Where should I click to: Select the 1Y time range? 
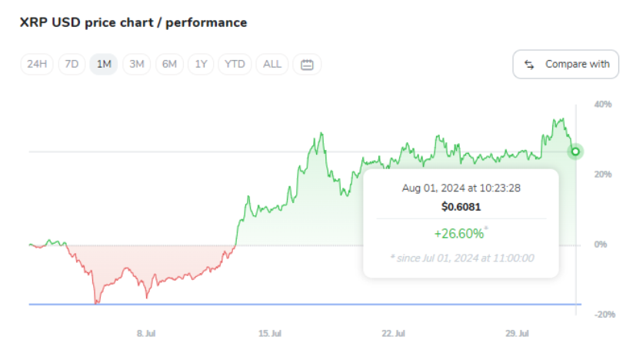click(x=202, y=65)
